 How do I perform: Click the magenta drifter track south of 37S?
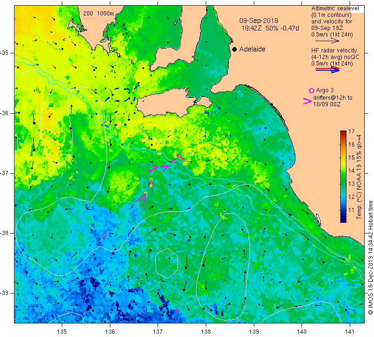click(144, 192)
